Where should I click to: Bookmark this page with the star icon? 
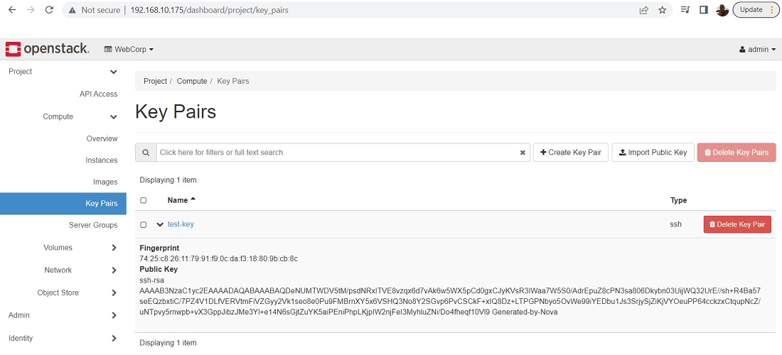pos(663,10)
